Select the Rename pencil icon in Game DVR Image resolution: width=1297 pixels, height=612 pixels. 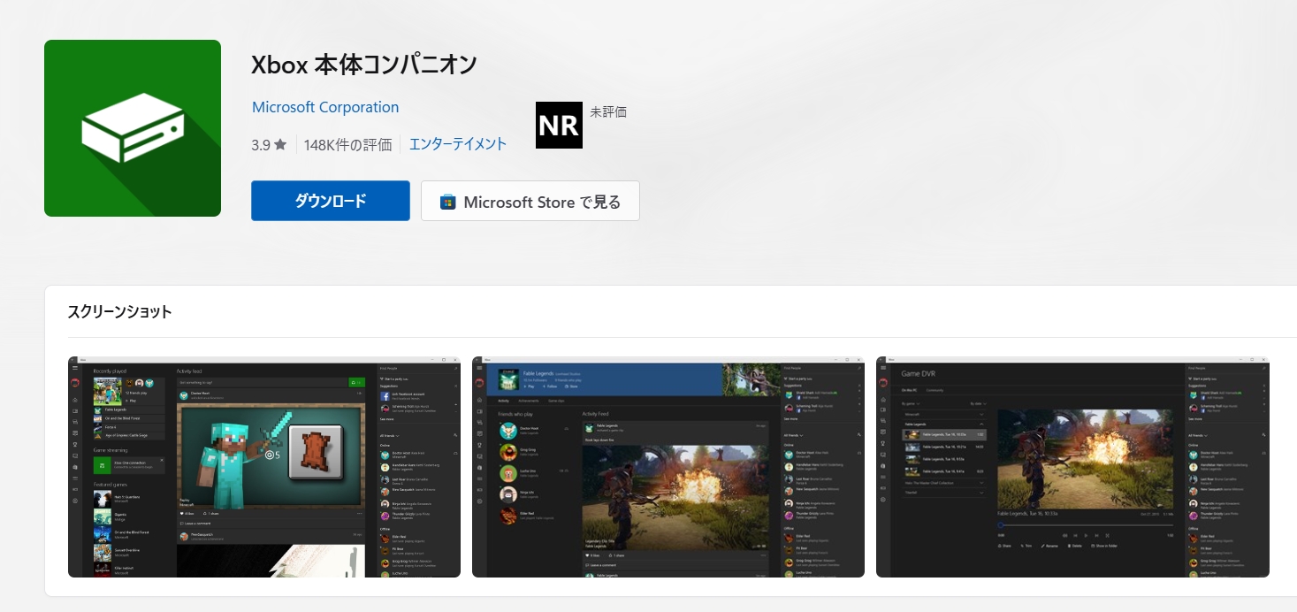pyautogui.click(x=1045, y=546)
